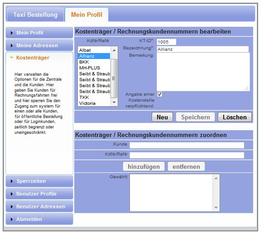
Task: Expand the Mein Profil sidebar section arrow
Action: click(x=11, y=33)
